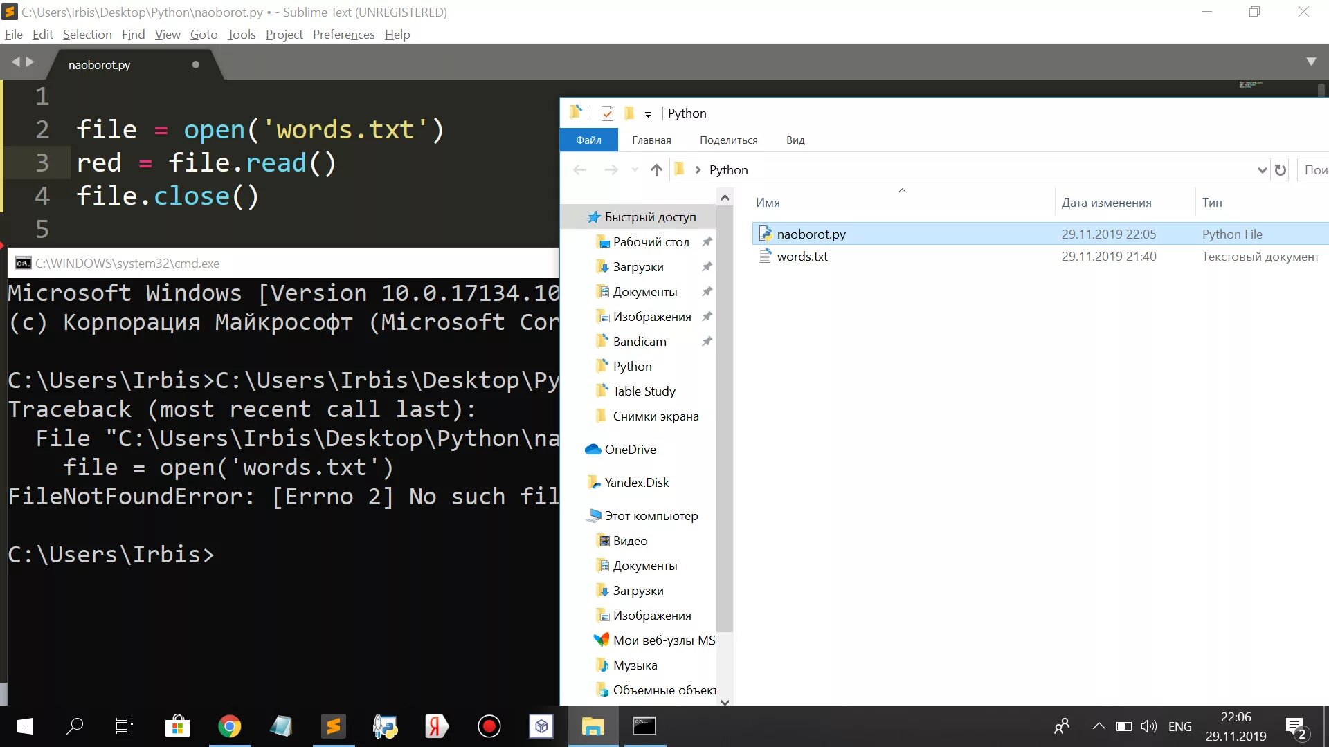The width and height of the screenshot is (1329, 747).
Task: Select naoborot.py tab in editor
Action: (x=100, y=64)
